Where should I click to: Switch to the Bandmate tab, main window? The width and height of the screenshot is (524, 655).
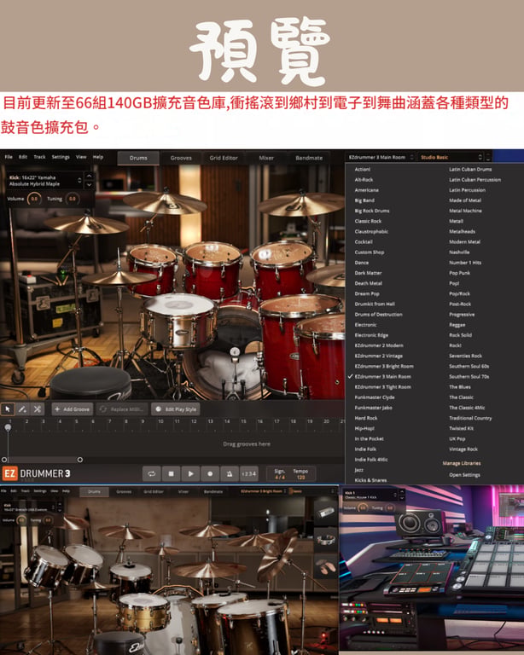[x=309, y=158]
